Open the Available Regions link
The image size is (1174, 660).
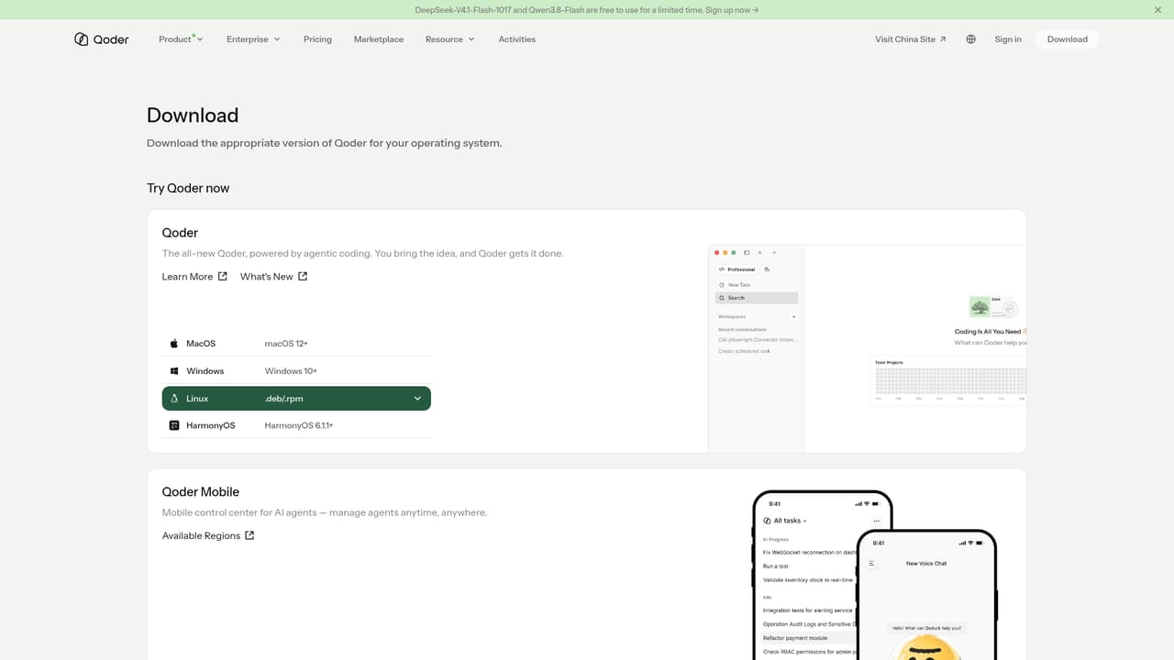coord(208,535)
